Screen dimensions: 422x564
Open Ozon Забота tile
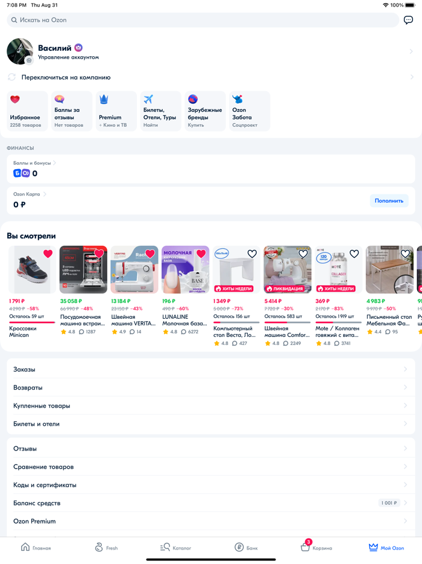[250, 111]
